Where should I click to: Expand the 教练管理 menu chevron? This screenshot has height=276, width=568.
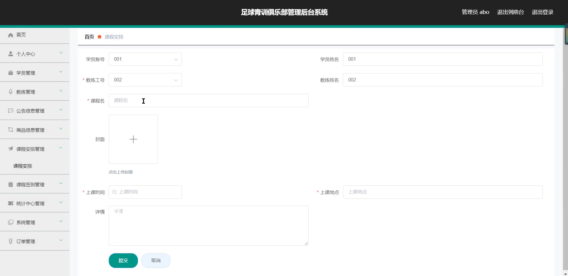tap(61, 91)
